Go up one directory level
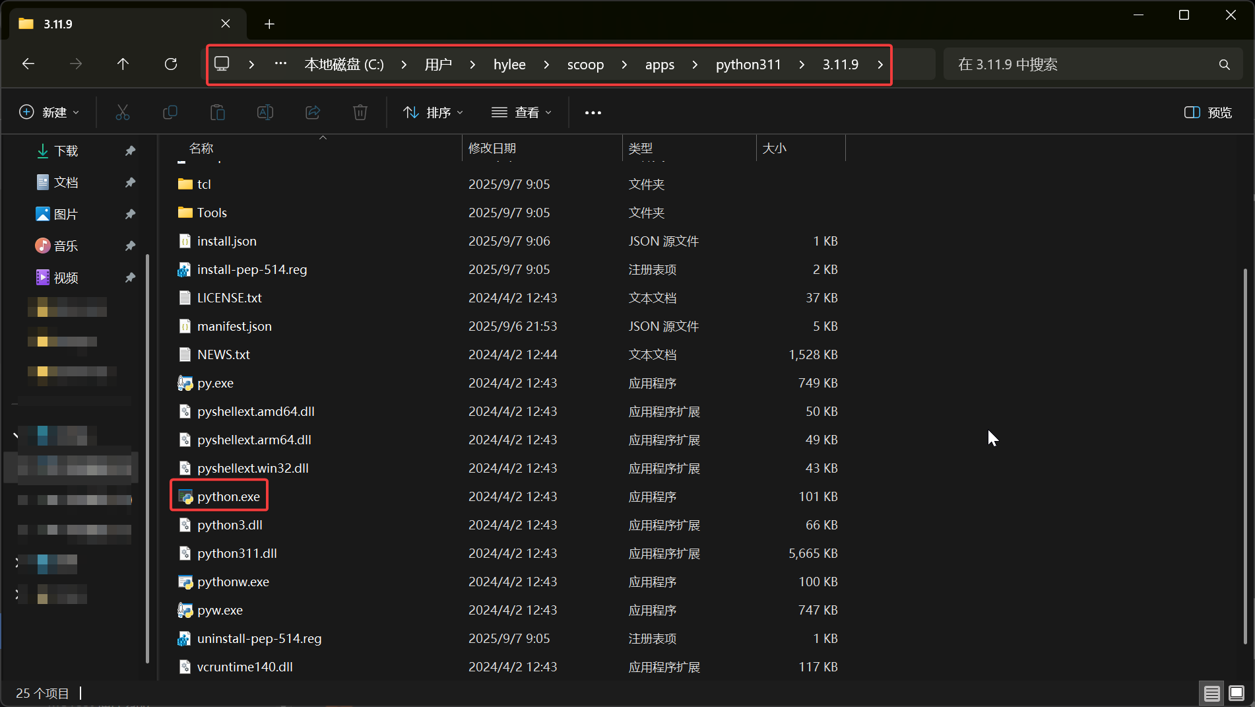Image resolution: width=1255 pixels, height=707 pixels. [123, 64]
